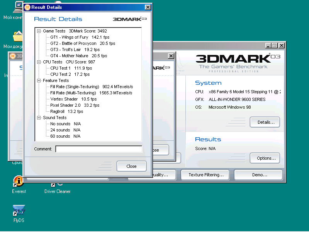Screen dimensions: 309x232
Task: Open the My Documents folder icon
Action: coord(18,36)
